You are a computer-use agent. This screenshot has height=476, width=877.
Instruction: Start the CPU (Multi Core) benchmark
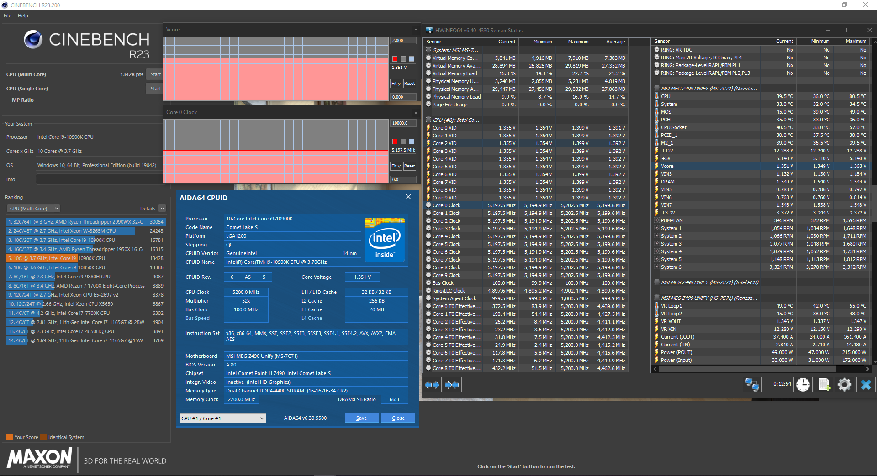point(155,74)
